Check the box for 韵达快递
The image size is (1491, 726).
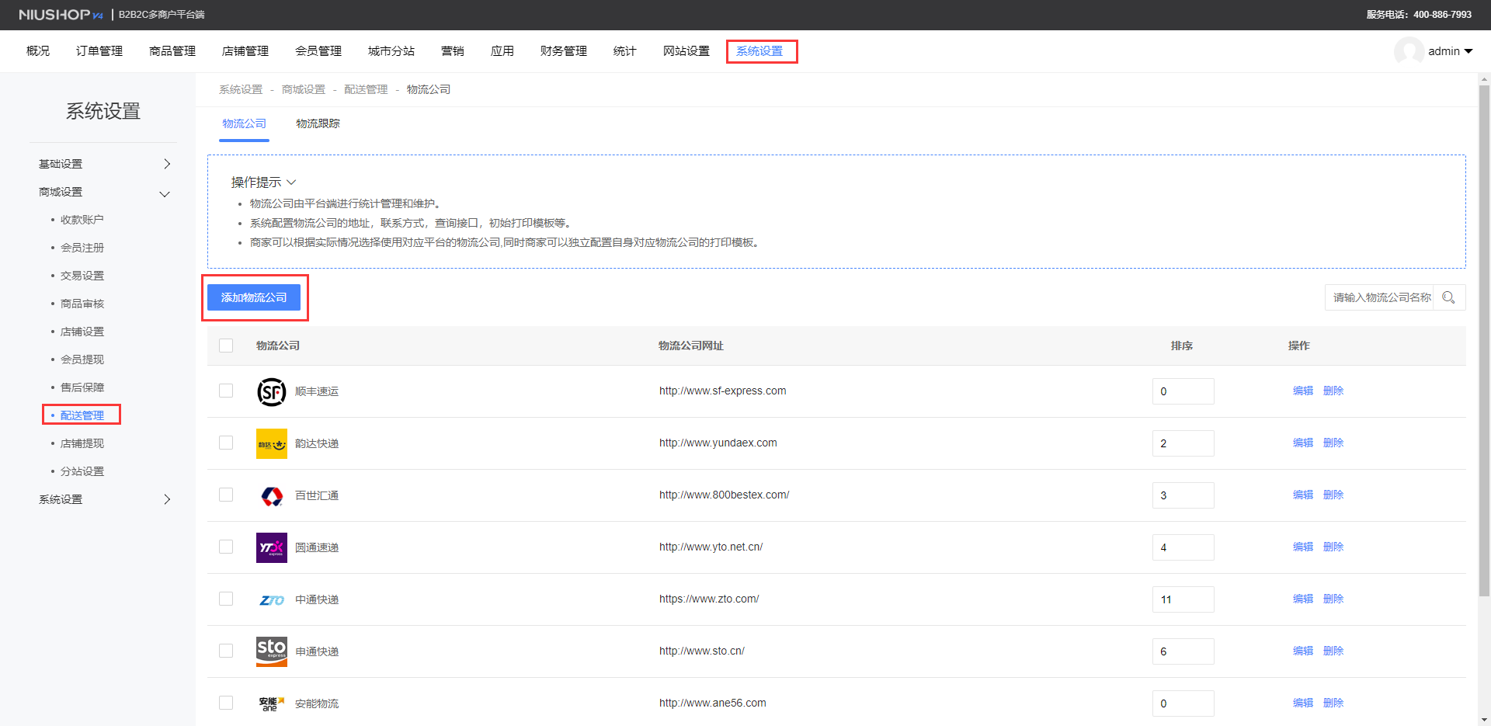[226, 443]
